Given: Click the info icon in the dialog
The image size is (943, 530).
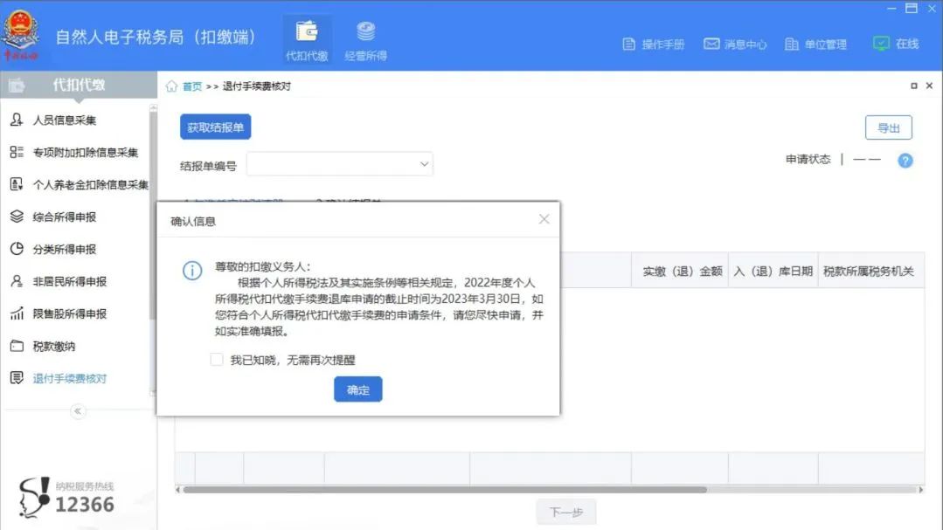Looking at the screenshot, I should [192, 271].
